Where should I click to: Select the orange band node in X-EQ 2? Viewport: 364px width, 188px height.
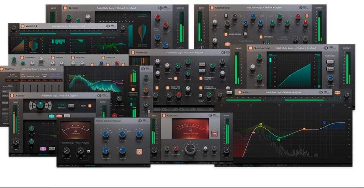304,129
